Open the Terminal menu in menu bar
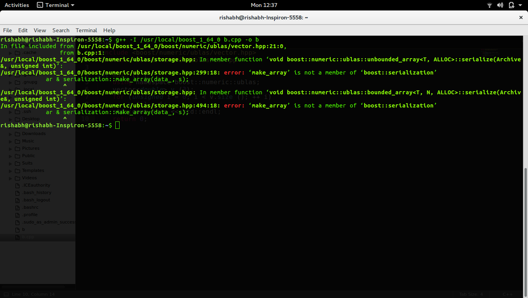The width and height of the screenshot is (528, 298). 86,30
